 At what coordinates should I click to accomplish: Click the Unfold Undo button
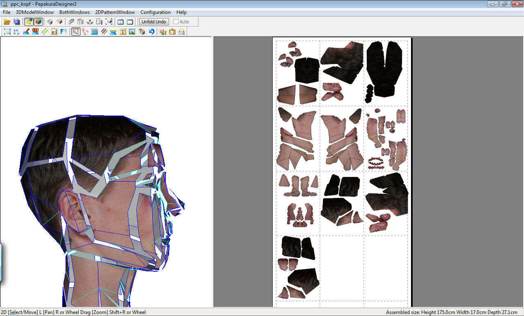pos(154,22)
